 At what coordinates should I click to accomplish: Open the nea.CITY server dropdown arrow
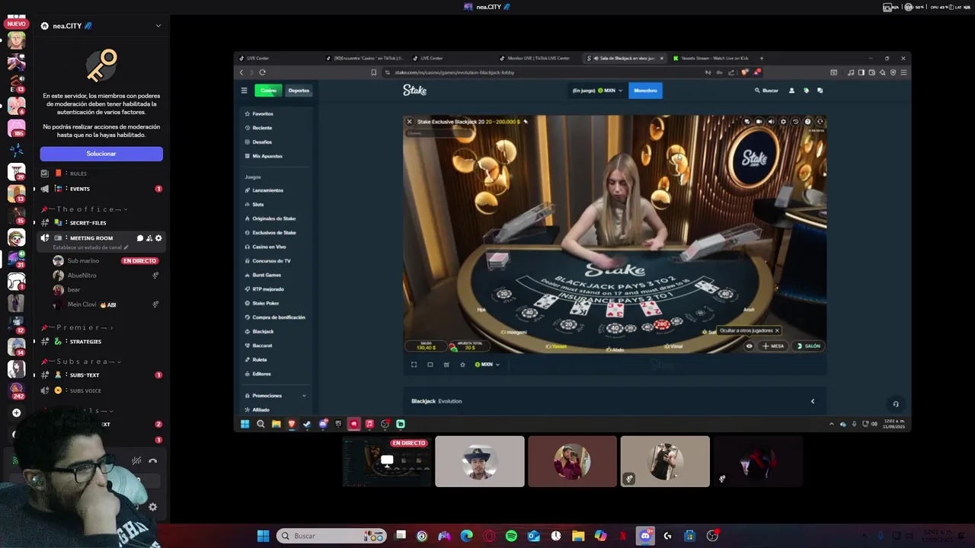coord(158,26)
